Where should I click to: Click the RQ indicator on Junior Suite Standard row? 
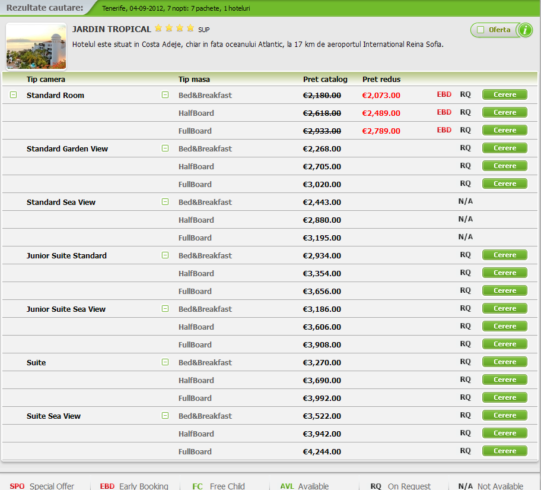pyautogui.click(x=466, y=254)
